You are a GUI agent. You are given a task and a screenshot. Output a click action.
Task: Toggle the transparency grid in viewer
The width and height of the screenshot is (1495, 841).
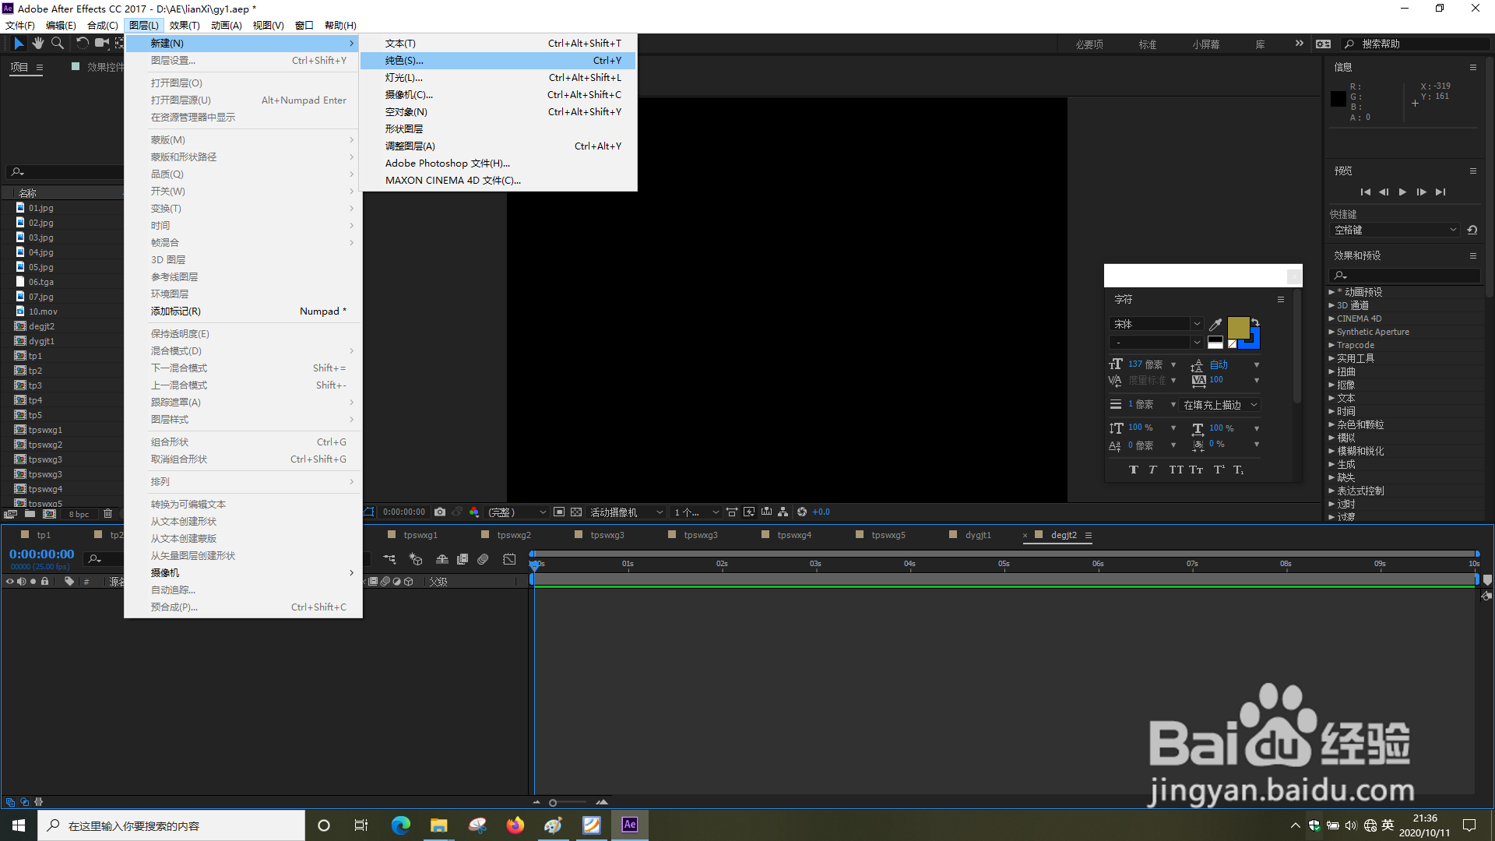coord(576,512)
